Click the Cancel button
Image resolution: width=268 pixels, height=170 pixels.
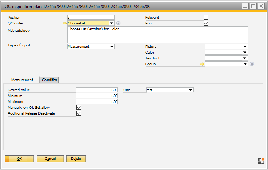50,159
